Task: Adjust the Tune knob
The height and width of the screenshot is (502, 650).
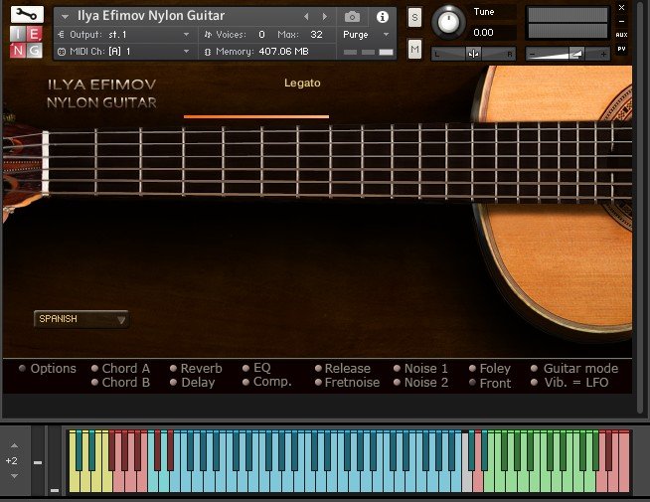Action: tap(448, 23)
